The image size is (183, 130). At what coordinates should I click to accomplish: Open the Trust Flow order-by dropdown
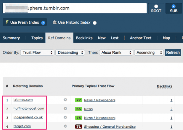tap(37, 53)
